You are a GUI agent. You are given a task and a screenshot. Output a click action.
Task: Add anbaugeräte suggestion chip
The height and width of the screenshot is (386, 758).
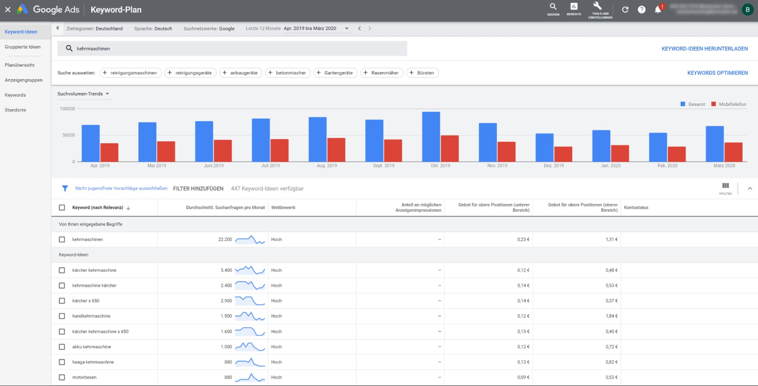240,73
